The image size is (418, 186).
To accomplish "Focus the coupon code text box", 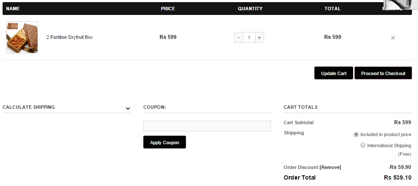I will (x=207, y=126).
